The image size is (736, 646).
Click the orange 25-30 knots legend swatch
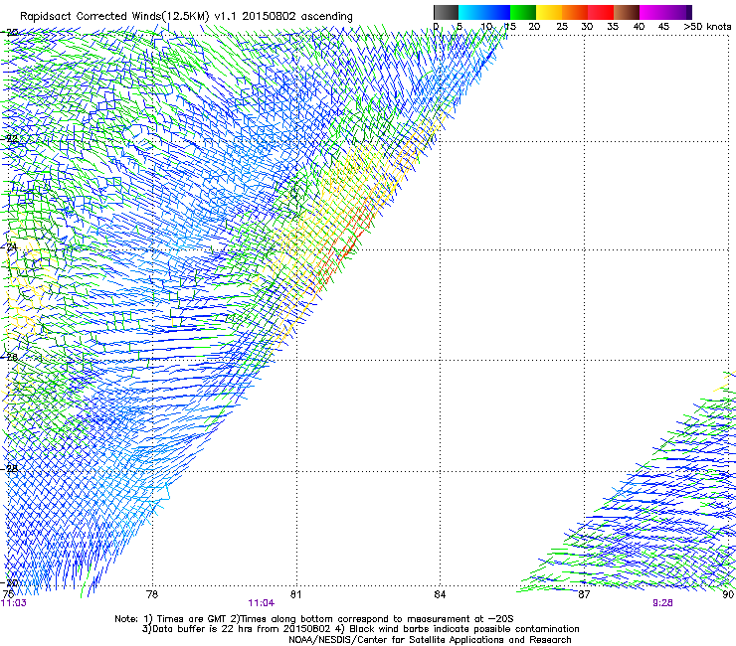(575, 12)
